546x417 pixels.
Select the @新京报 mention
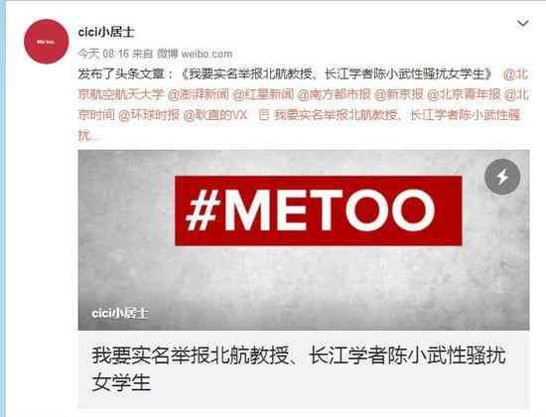point(399,94)
